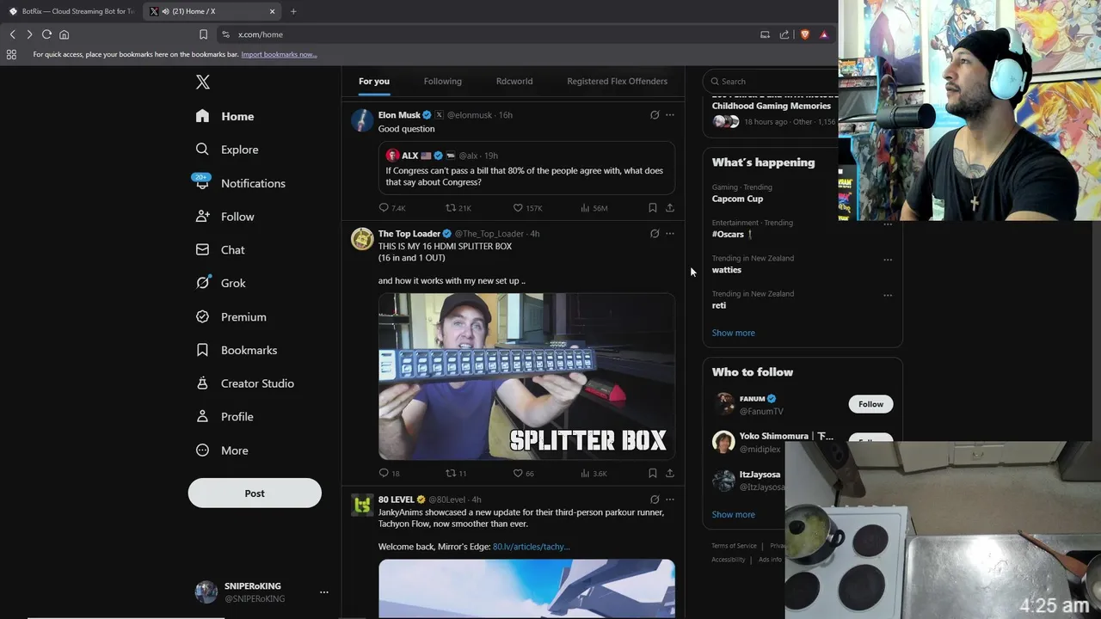Play the SPLITTER BOX video thumbnail
The height and width of the screenshot is (619, 1101).
(526, 377)
